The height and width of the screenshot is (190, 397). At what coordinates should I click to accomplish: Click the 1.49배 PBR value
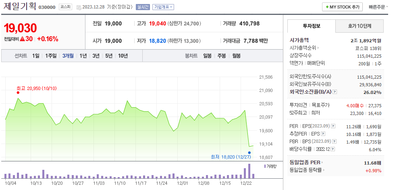coord(352,142)
